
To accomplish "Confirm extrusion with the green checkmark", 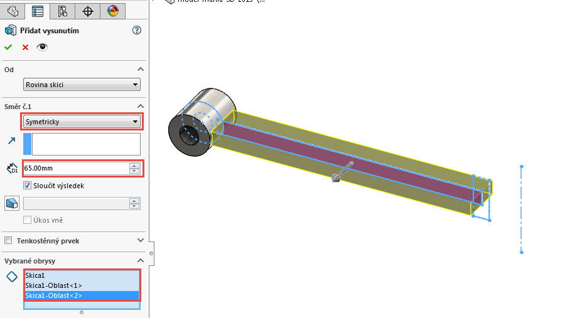I will [9, 47].
